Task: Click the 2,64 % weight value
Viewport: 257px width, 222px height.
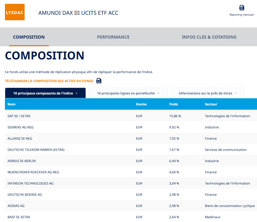Action: 174,217
